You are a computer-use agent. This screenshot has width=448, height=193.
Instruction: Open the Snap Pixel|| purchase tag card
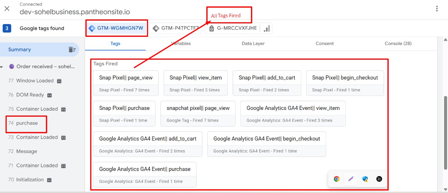tap(124, 114)
